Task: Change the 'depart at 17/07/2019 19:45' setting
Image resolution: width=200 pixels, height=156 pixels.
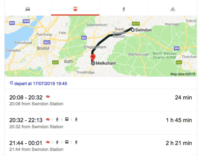Action: [40, 83]
